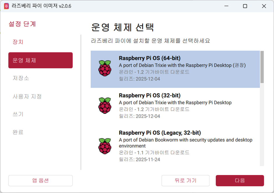Click the 온라인 - 1.1 기가바이트 다운로드 text
This screenshot has height=193, width=274.
[154, 153]
